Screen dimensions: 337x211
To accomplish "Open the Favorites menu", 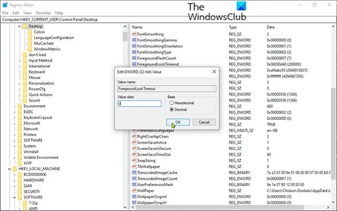I will (43, 13).
